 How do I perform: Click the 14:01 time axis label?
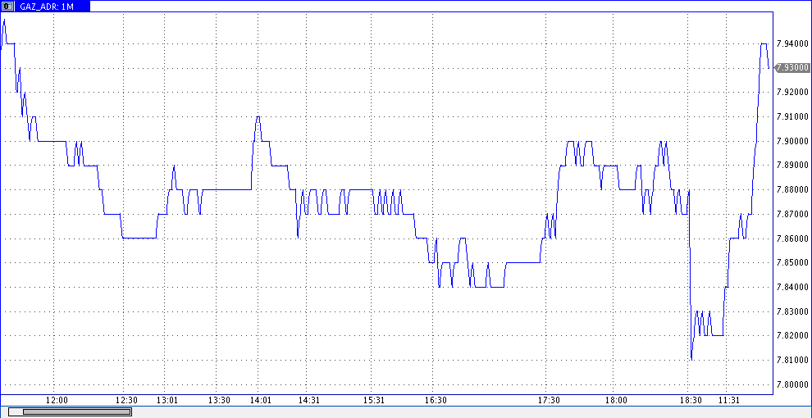point(261,401)
